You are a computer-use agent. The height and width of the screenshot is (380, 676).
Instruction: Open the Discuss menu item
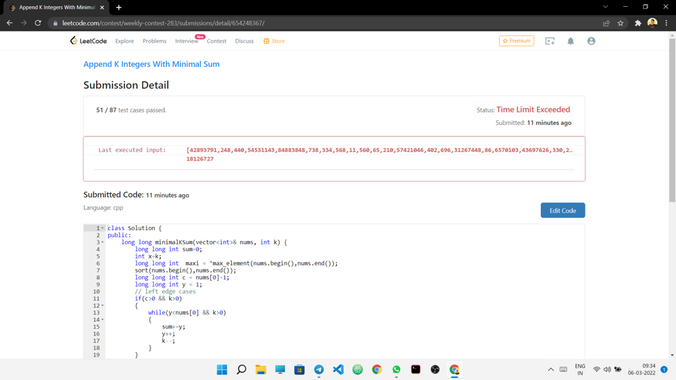click(245, 41)
